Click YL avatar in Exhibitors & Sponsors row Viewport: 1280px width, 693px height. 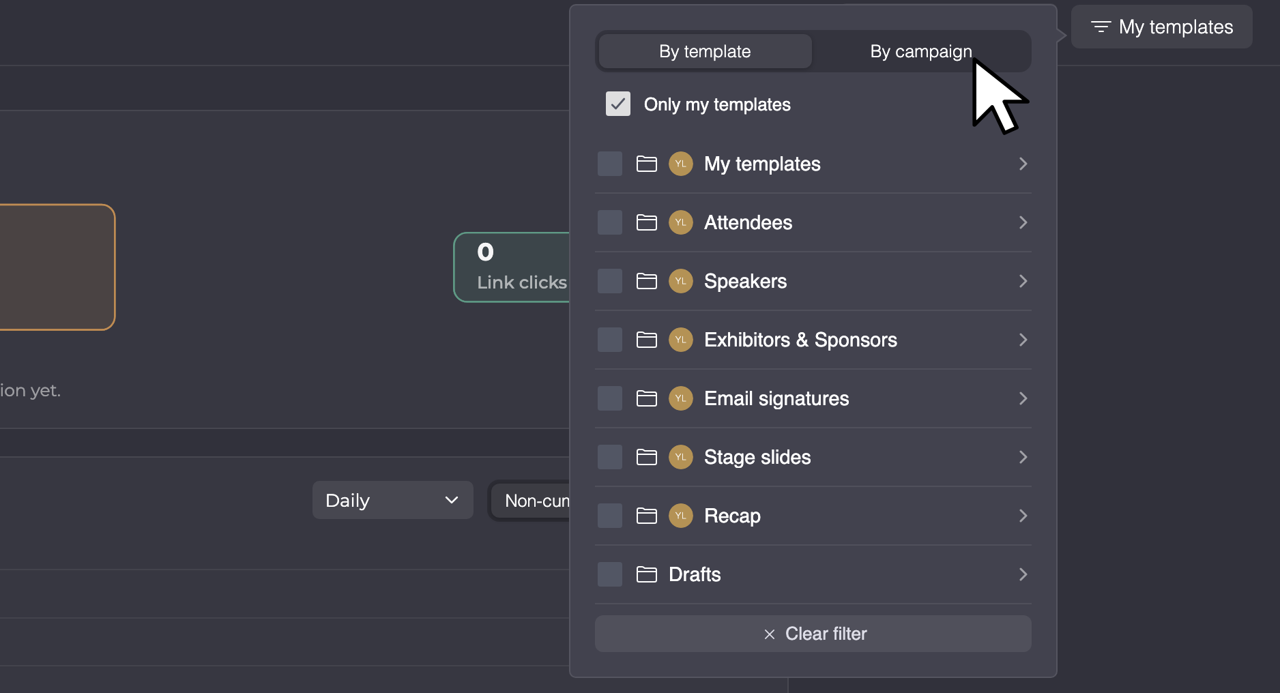681,340
